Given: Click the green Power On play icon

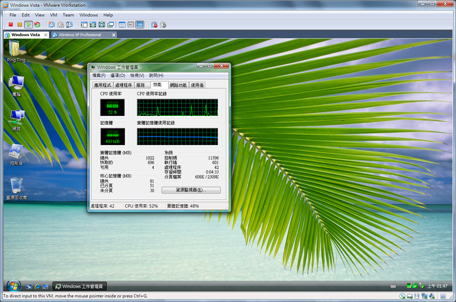Looking at the screenshot, I should coord(29,24).
